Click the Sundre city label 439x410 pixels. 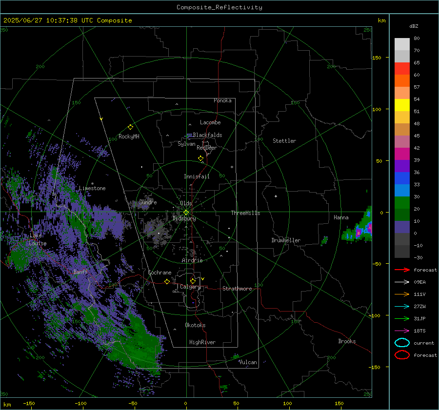pos(148,202)
